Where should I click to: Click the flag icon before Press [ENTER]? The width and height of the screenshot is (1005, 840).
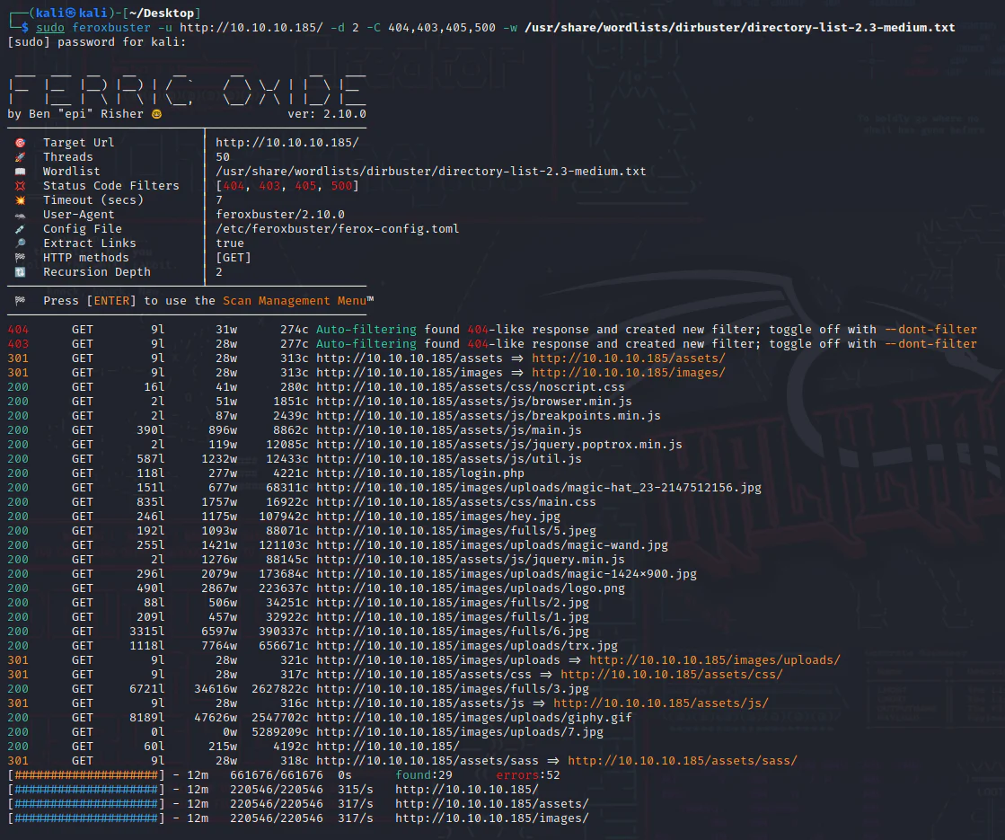click(20, 301)
